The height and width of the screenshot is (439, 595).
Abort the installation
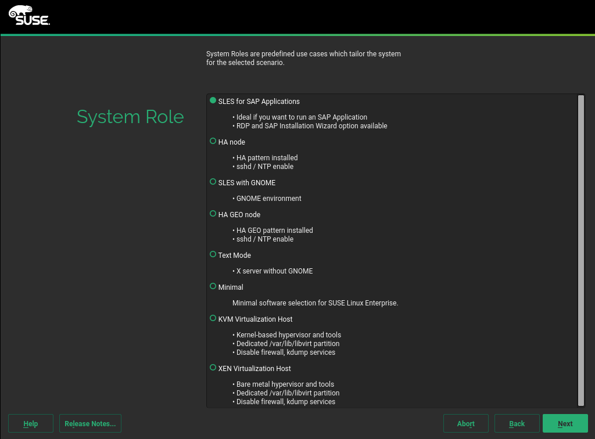point(465,423)
